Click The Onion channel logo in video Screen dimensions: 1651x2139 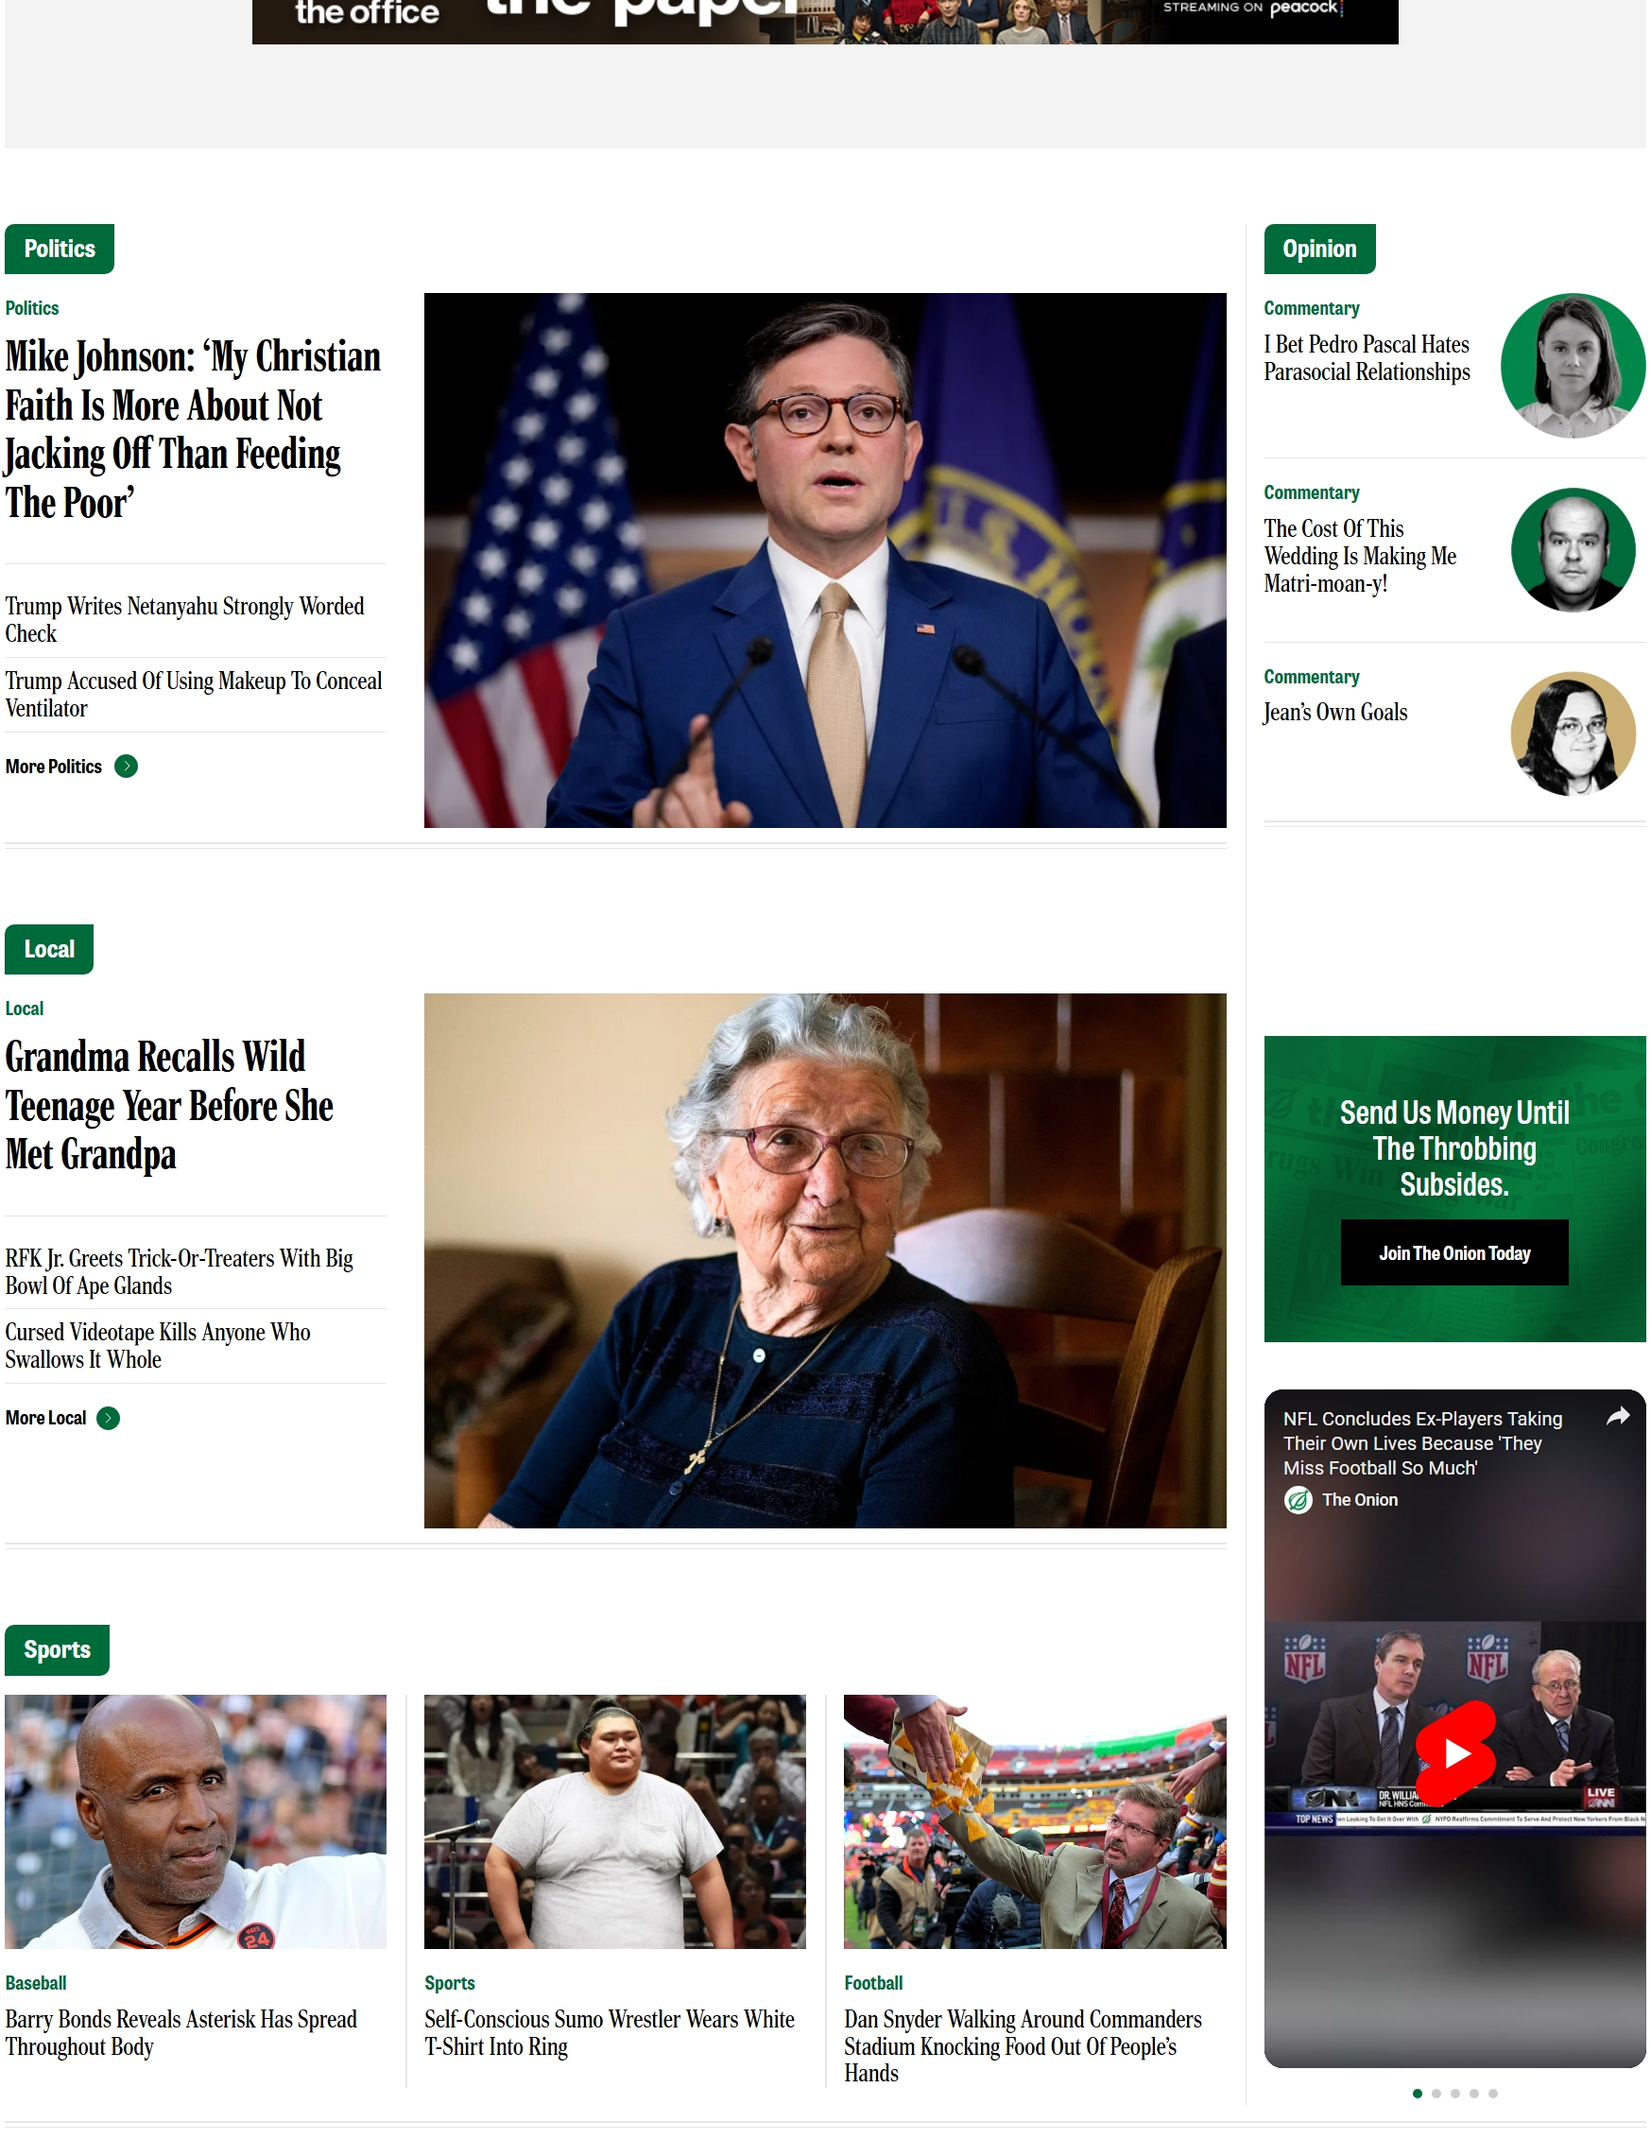[x=1298, y=1499]
